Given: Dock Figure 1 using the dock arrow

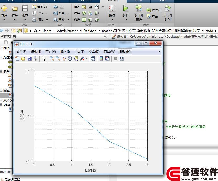Looking at the screenshot, I should (x=159, y=52).
